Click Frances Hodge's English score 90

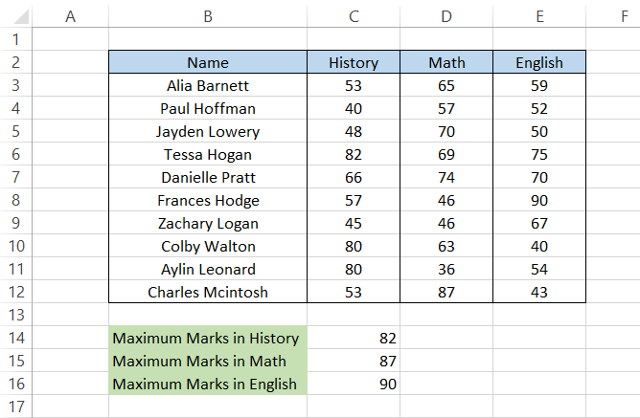(539, 200)
